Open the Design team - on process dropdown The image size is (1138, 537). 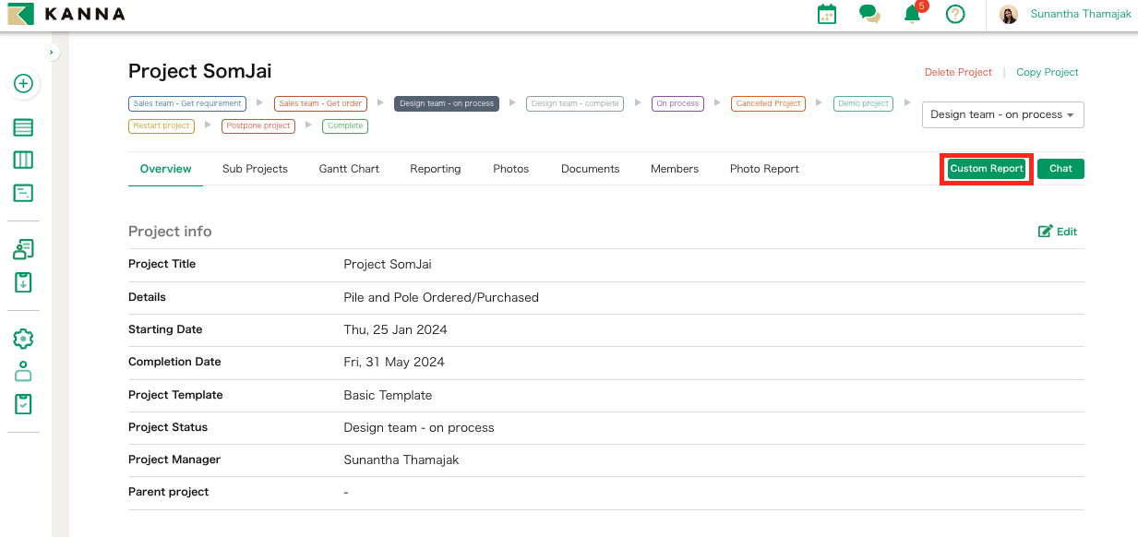click(1002, 114)
